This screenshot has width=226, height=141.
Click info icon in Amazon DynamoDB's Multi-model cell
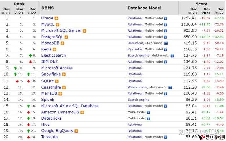click(x=148, y=112)
